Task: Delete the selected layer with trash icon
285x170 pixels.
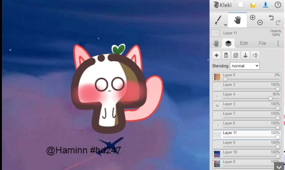Action: tap(226, 55)
